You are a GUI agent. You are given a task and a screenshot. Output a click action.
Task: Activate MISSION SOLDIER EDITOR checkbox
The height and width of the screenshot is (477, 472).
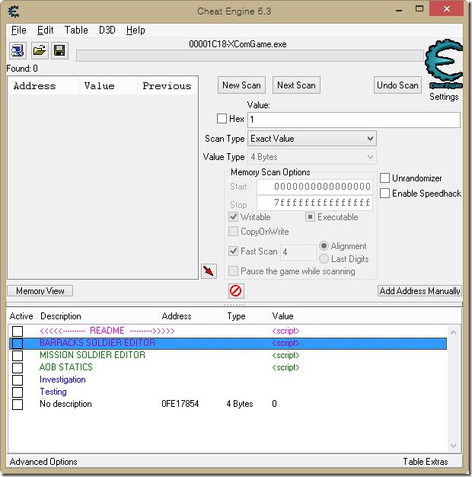click(18, 355)
